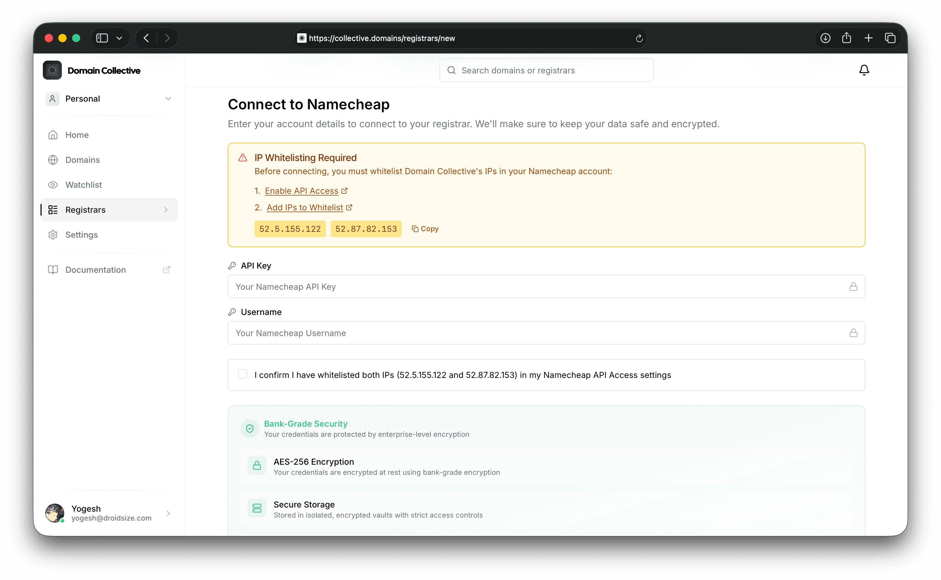Screen dimensions: 941x580
Task: Expand the Personal workspace selector
Action: tap(168, 99)
